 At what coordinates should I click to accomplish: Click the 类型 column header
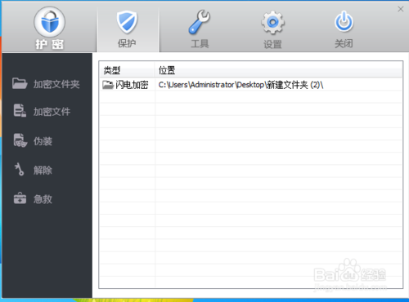tap(127, 71)
